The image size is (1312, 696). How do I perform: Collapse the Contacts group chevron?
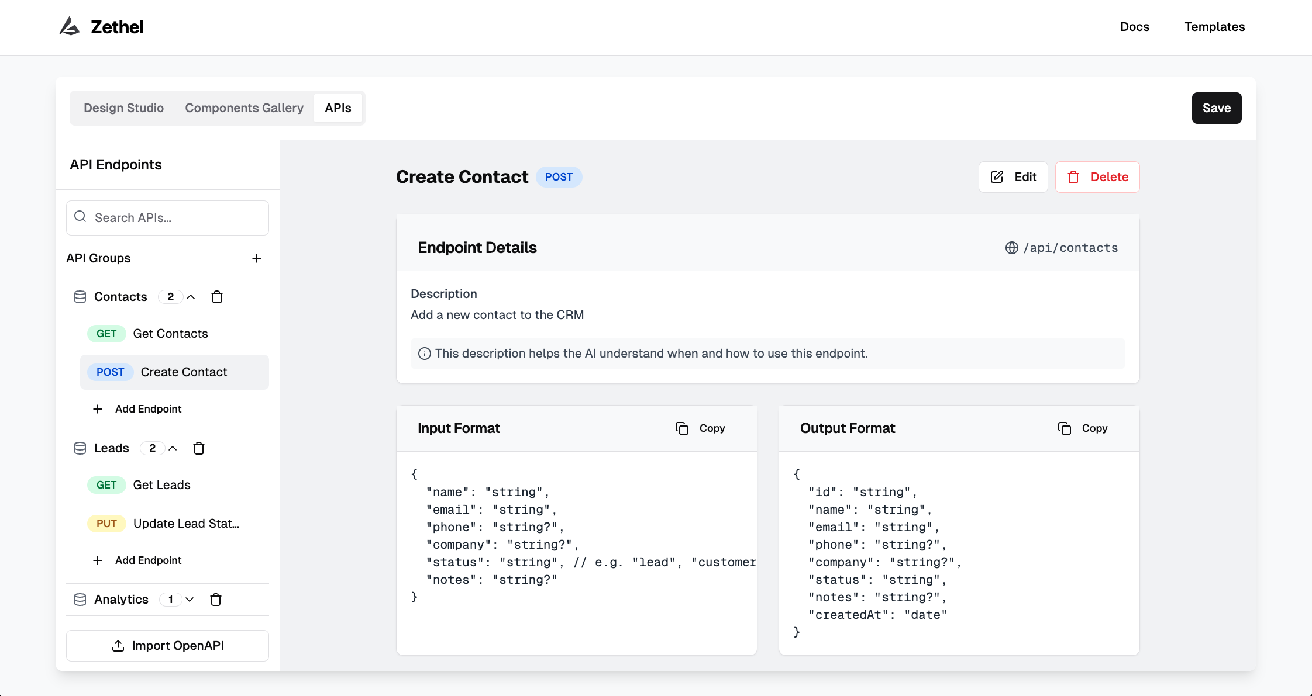(191, 297)
